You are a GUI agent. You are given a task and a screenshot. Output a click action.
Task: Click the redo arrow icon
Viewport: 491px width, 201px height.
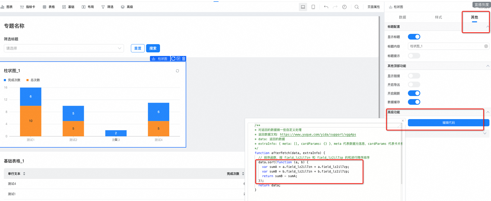click(335, 7)
